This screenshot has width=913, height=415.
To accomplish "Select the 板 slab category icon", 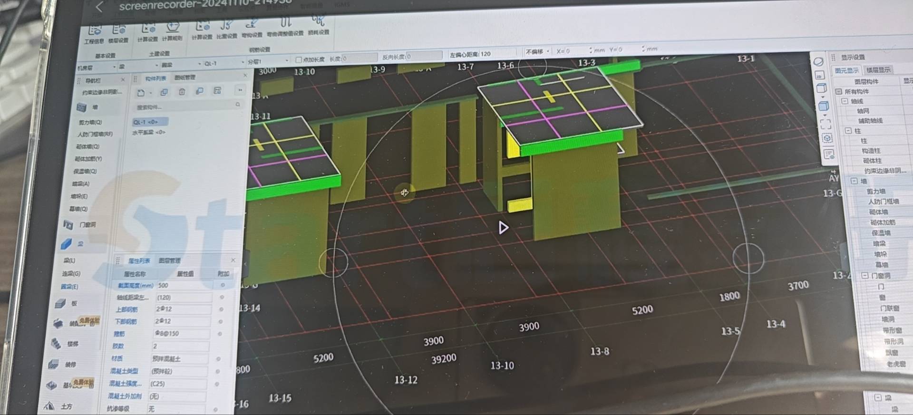I will 60,303.
